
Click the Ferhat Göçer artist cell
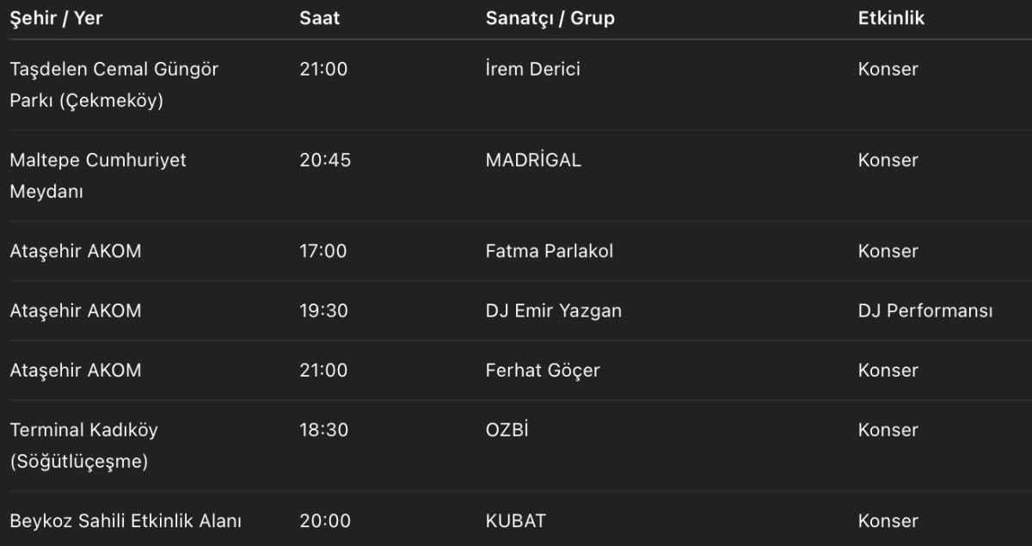(543, 370)
